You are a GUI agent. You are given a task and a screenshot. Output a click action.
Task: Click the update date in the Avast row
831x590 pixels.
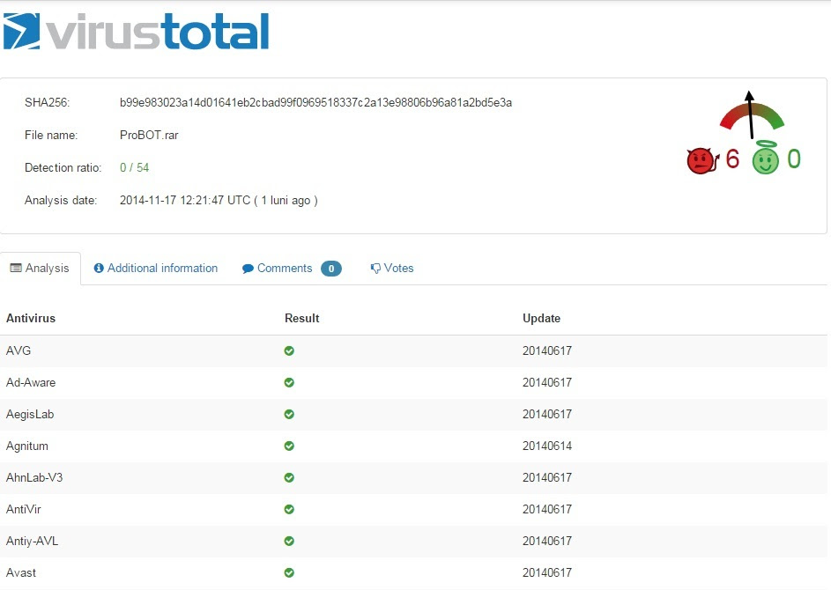click(547, 572)
